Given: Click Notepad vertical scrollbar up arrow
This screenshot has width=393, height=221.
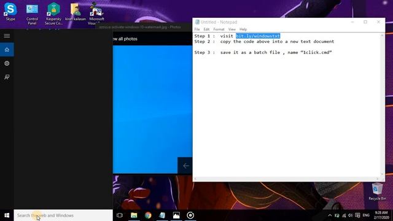Looking at the screenshot, I should click(x=382, y=36).
